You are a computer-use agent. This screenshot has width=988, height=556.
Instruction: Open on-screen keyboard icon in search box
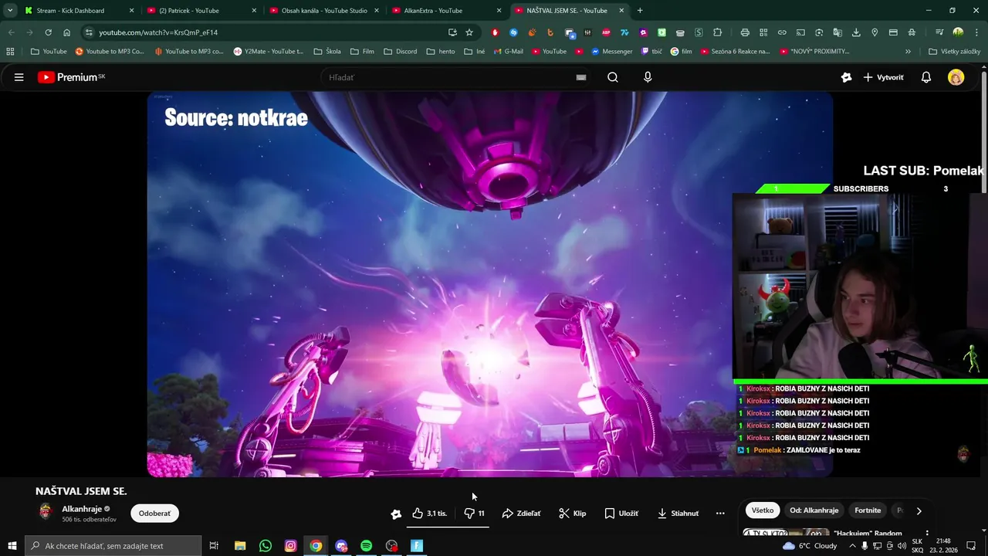point(581,77)
